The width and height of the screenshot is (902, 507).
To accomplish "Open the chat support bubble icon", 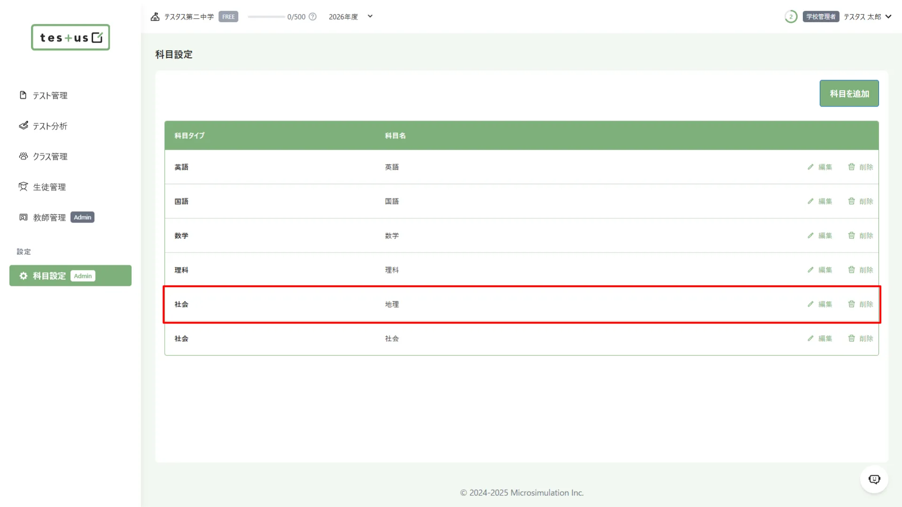I will [874, 479].
